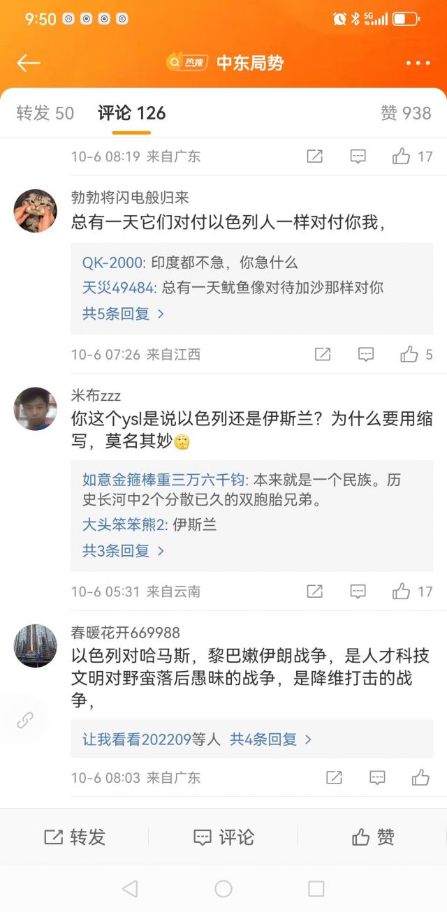Open user link 如意金箍棒重三万六千钧
This screenshot has width=447, height=912.
coord(163,480)
